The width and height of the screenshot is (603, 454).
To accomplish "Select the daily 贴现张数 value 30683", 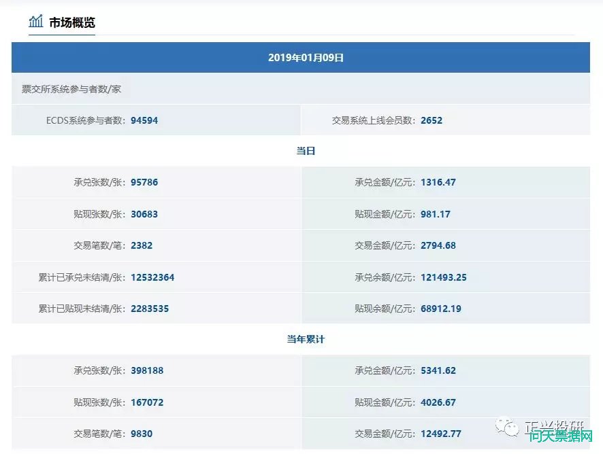I will tap(144, 214).
